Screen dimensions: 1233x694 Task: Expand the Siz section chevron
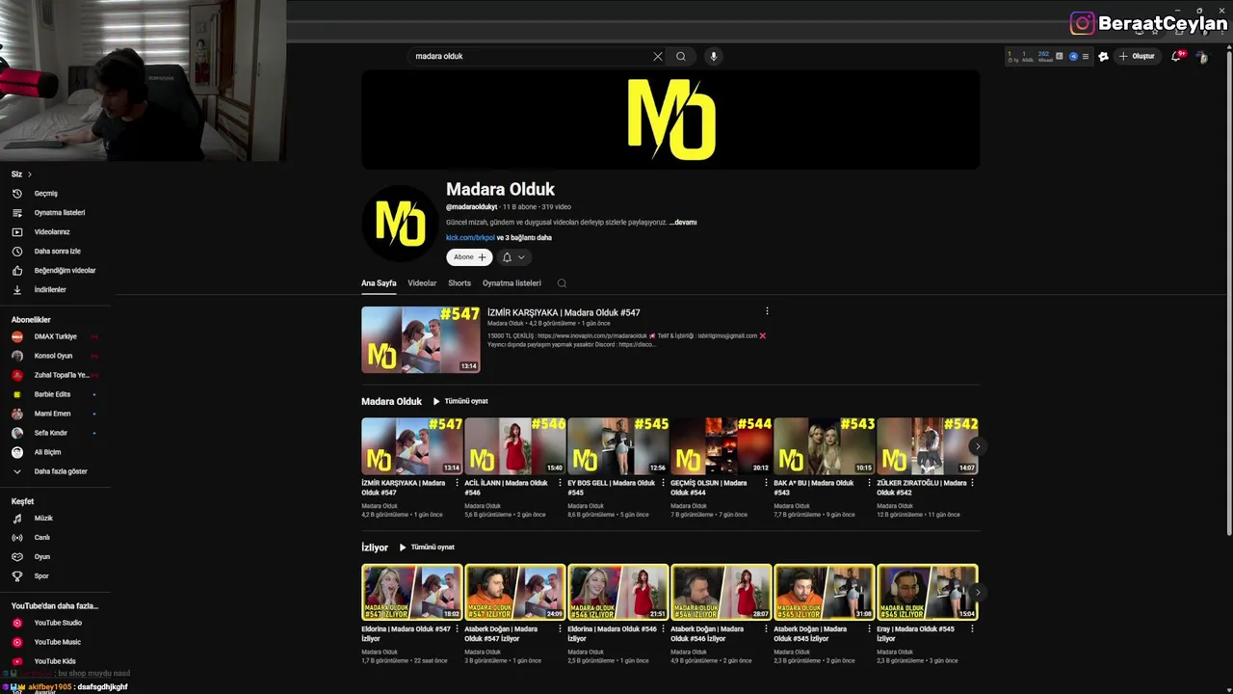coord(29,174)
